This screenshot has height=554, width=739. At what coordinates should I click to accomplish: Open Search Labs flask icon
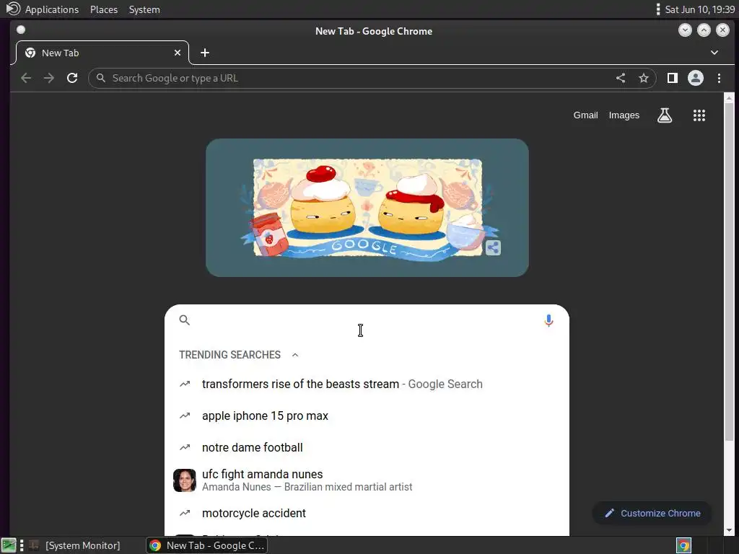665,115
